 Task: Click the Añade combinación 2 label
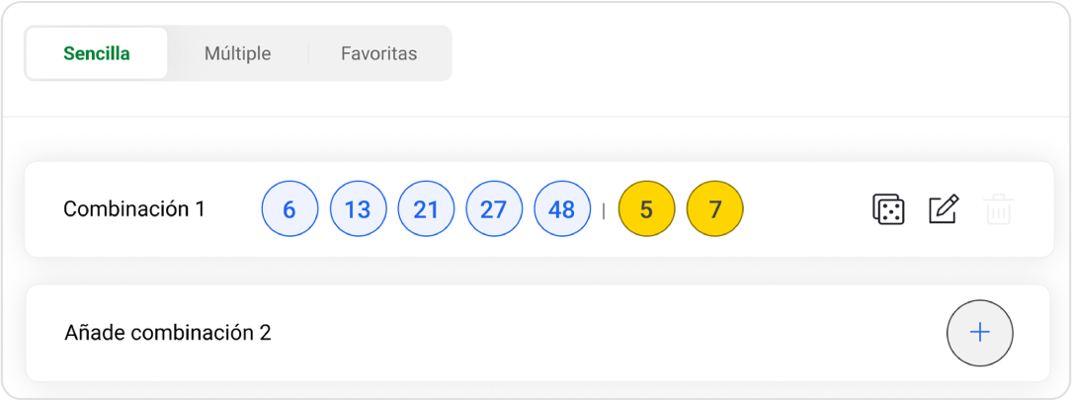168,333
